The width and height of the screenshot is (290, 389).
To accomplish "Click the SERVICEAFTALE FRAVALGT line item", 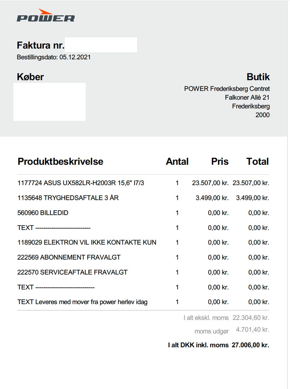I will pos(72,272).
